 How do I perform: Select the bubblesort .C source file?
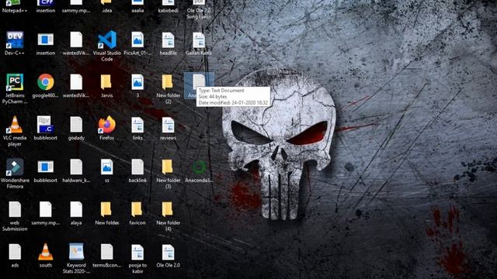pyautogui.click(x=45, y=128)
